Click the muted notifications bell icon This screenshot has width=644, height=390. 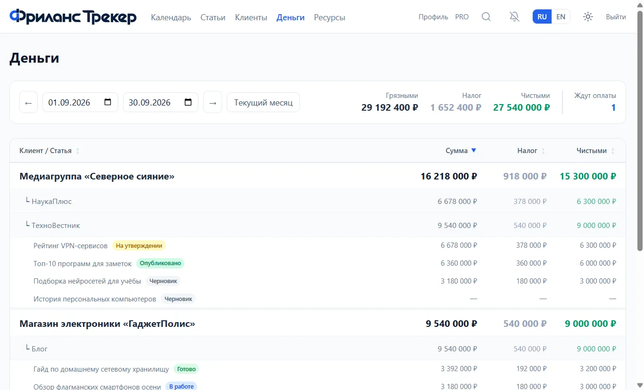tap(514, 17)
